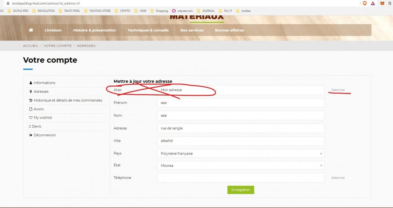The height and width of the screenshot is (208, 393).
Task: Click the home icon in navigation bar
Action: click(x=31, y=30)
